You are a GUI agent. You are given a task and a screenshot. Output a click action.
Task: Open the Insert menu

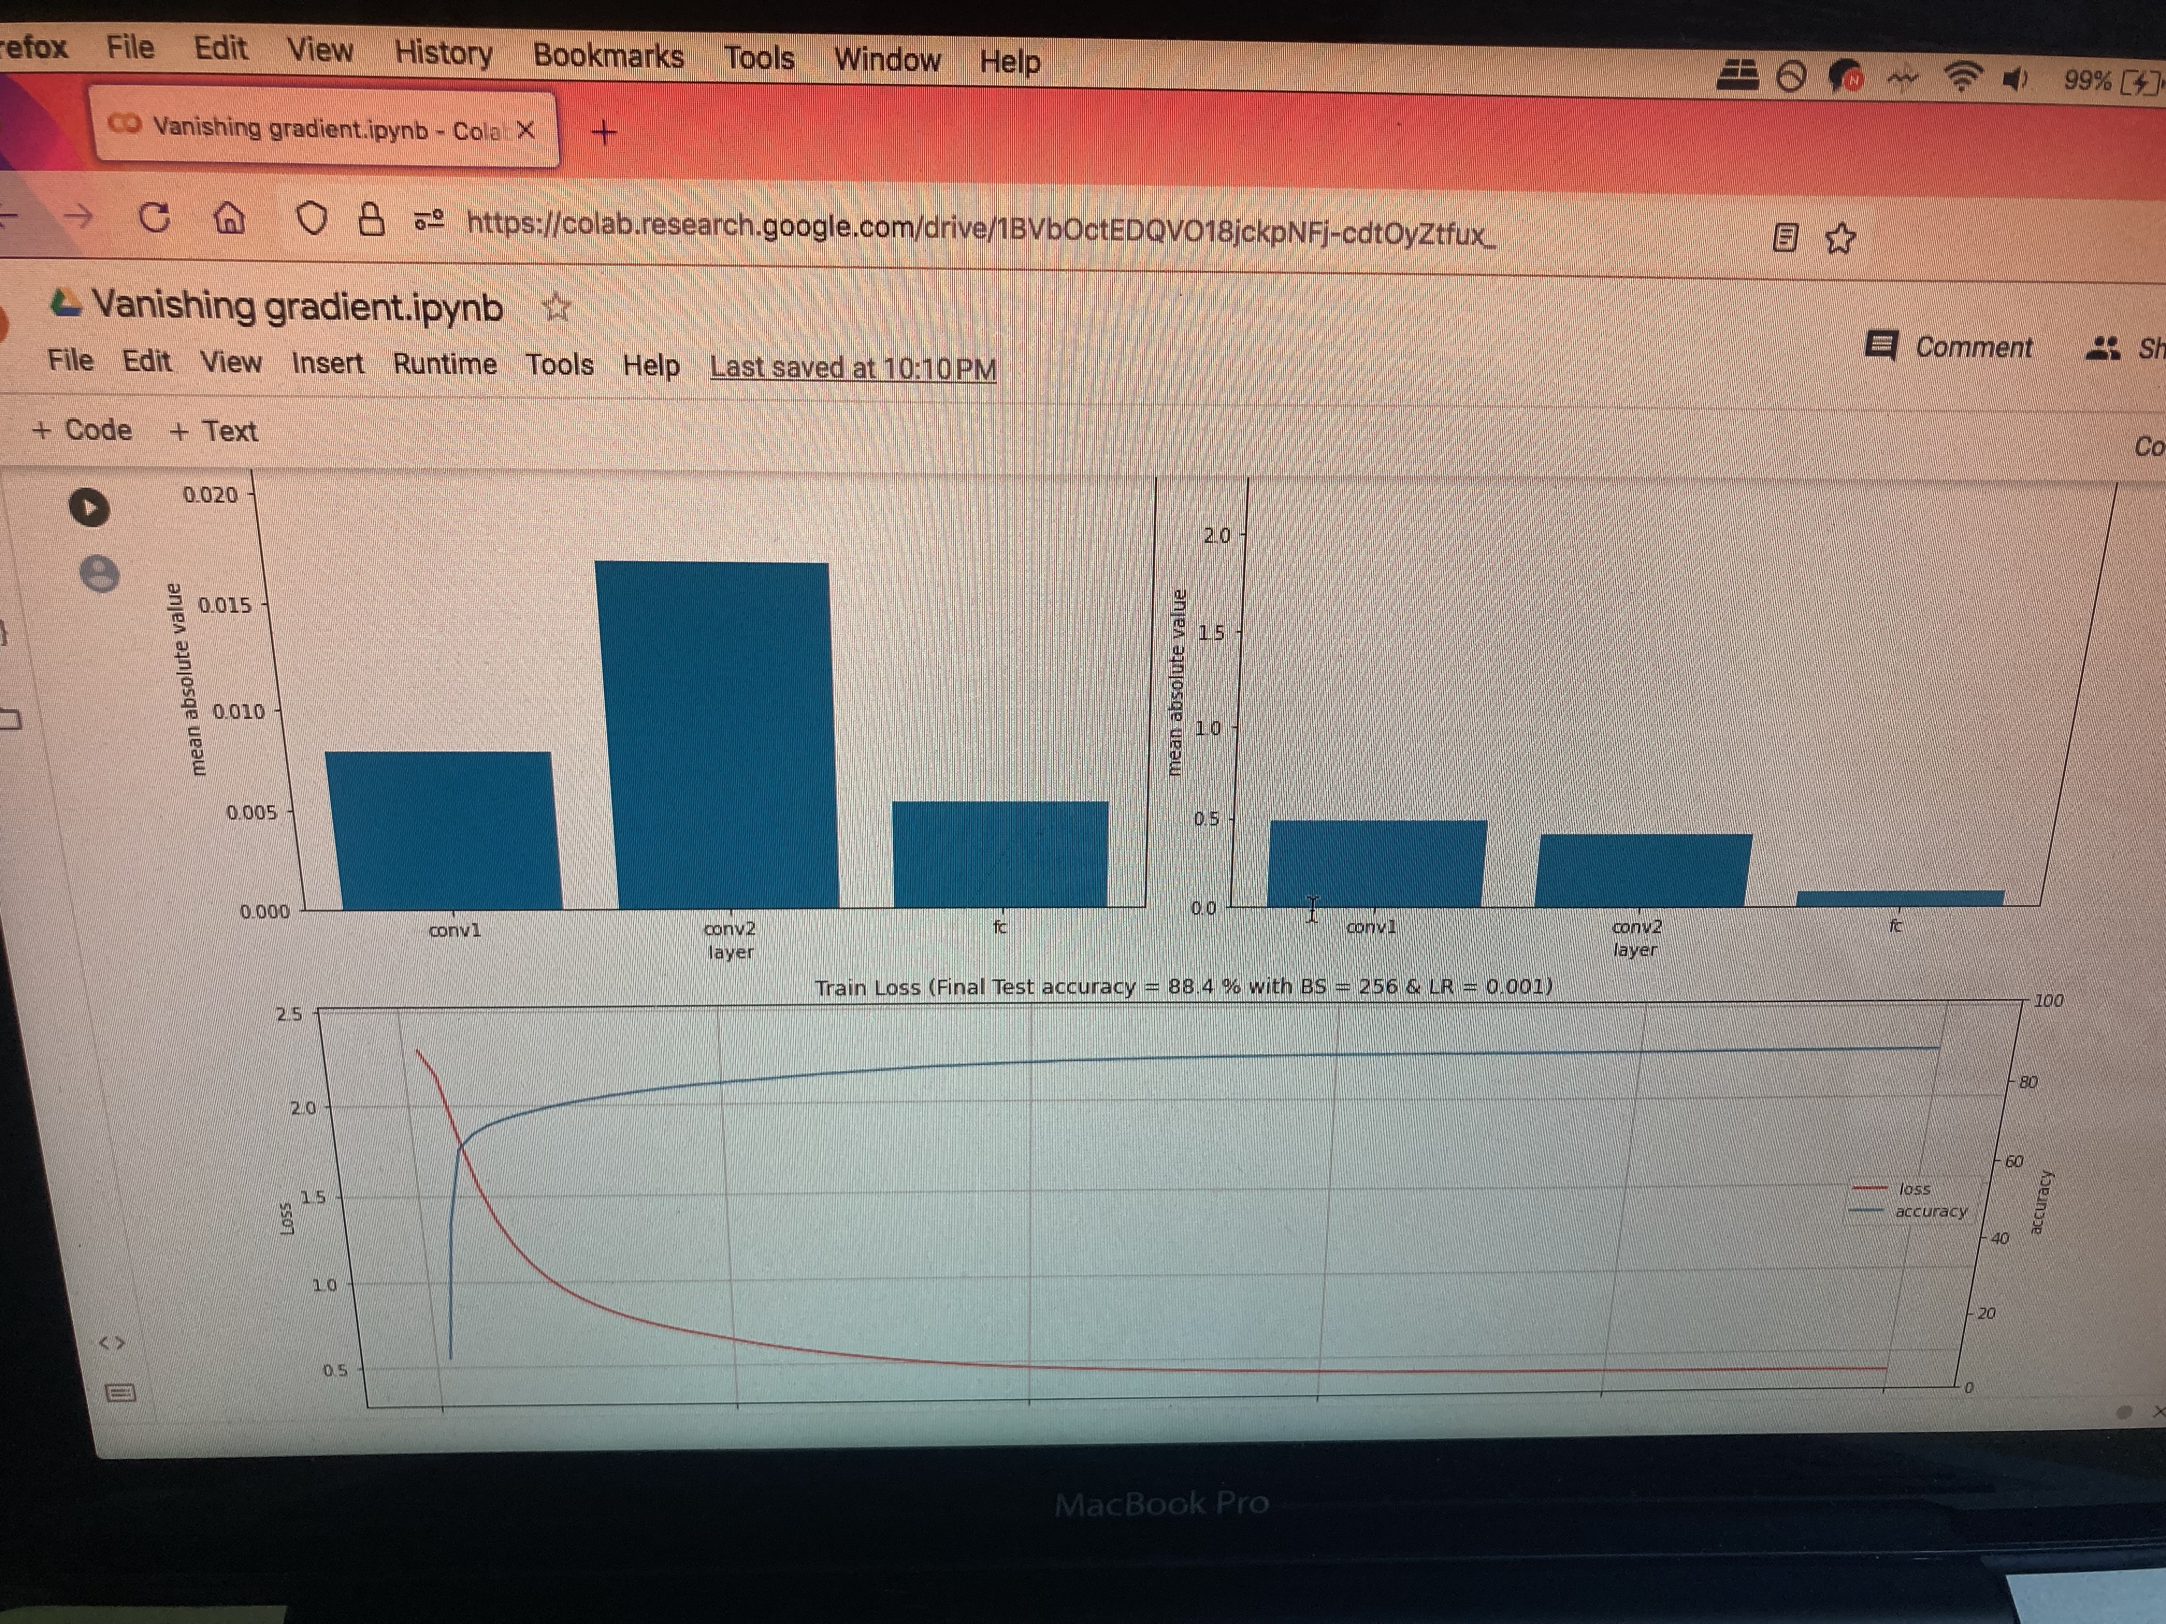click(x=327, y=363)
